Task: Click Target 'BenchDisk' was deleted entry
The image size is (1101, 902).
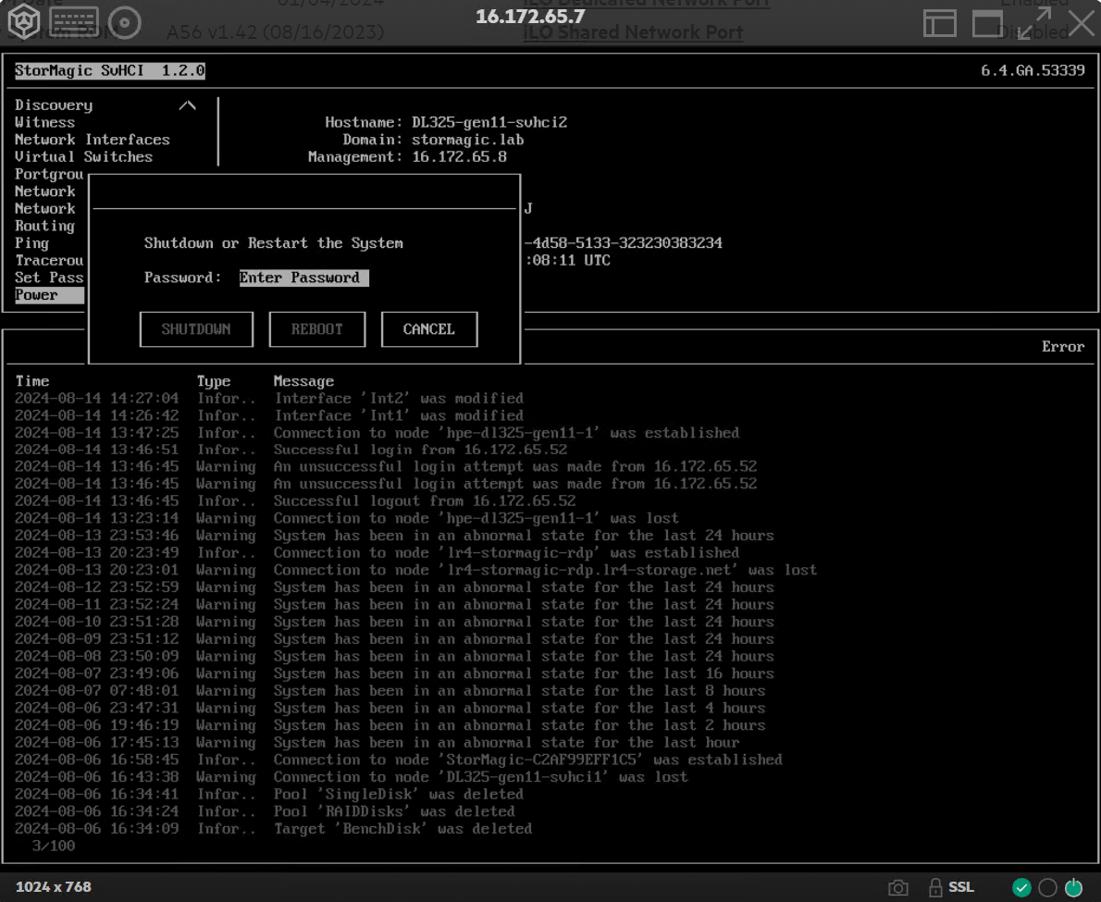Action: [x=403, y=829]
